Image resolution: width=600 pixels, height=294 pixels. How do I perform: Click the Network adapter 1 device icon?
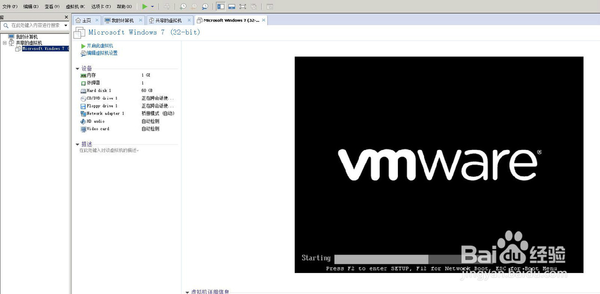pos(83,113)
